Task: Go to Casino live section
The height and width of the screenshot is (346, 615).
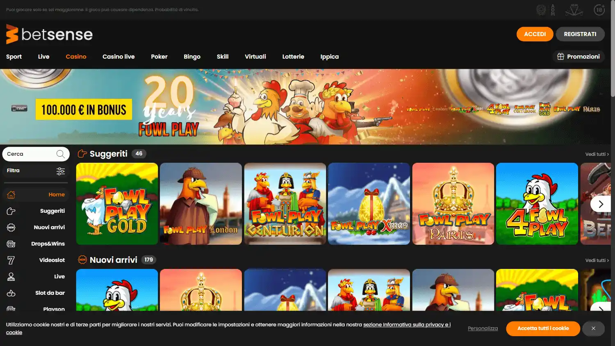Action: (x=118, y=57)
